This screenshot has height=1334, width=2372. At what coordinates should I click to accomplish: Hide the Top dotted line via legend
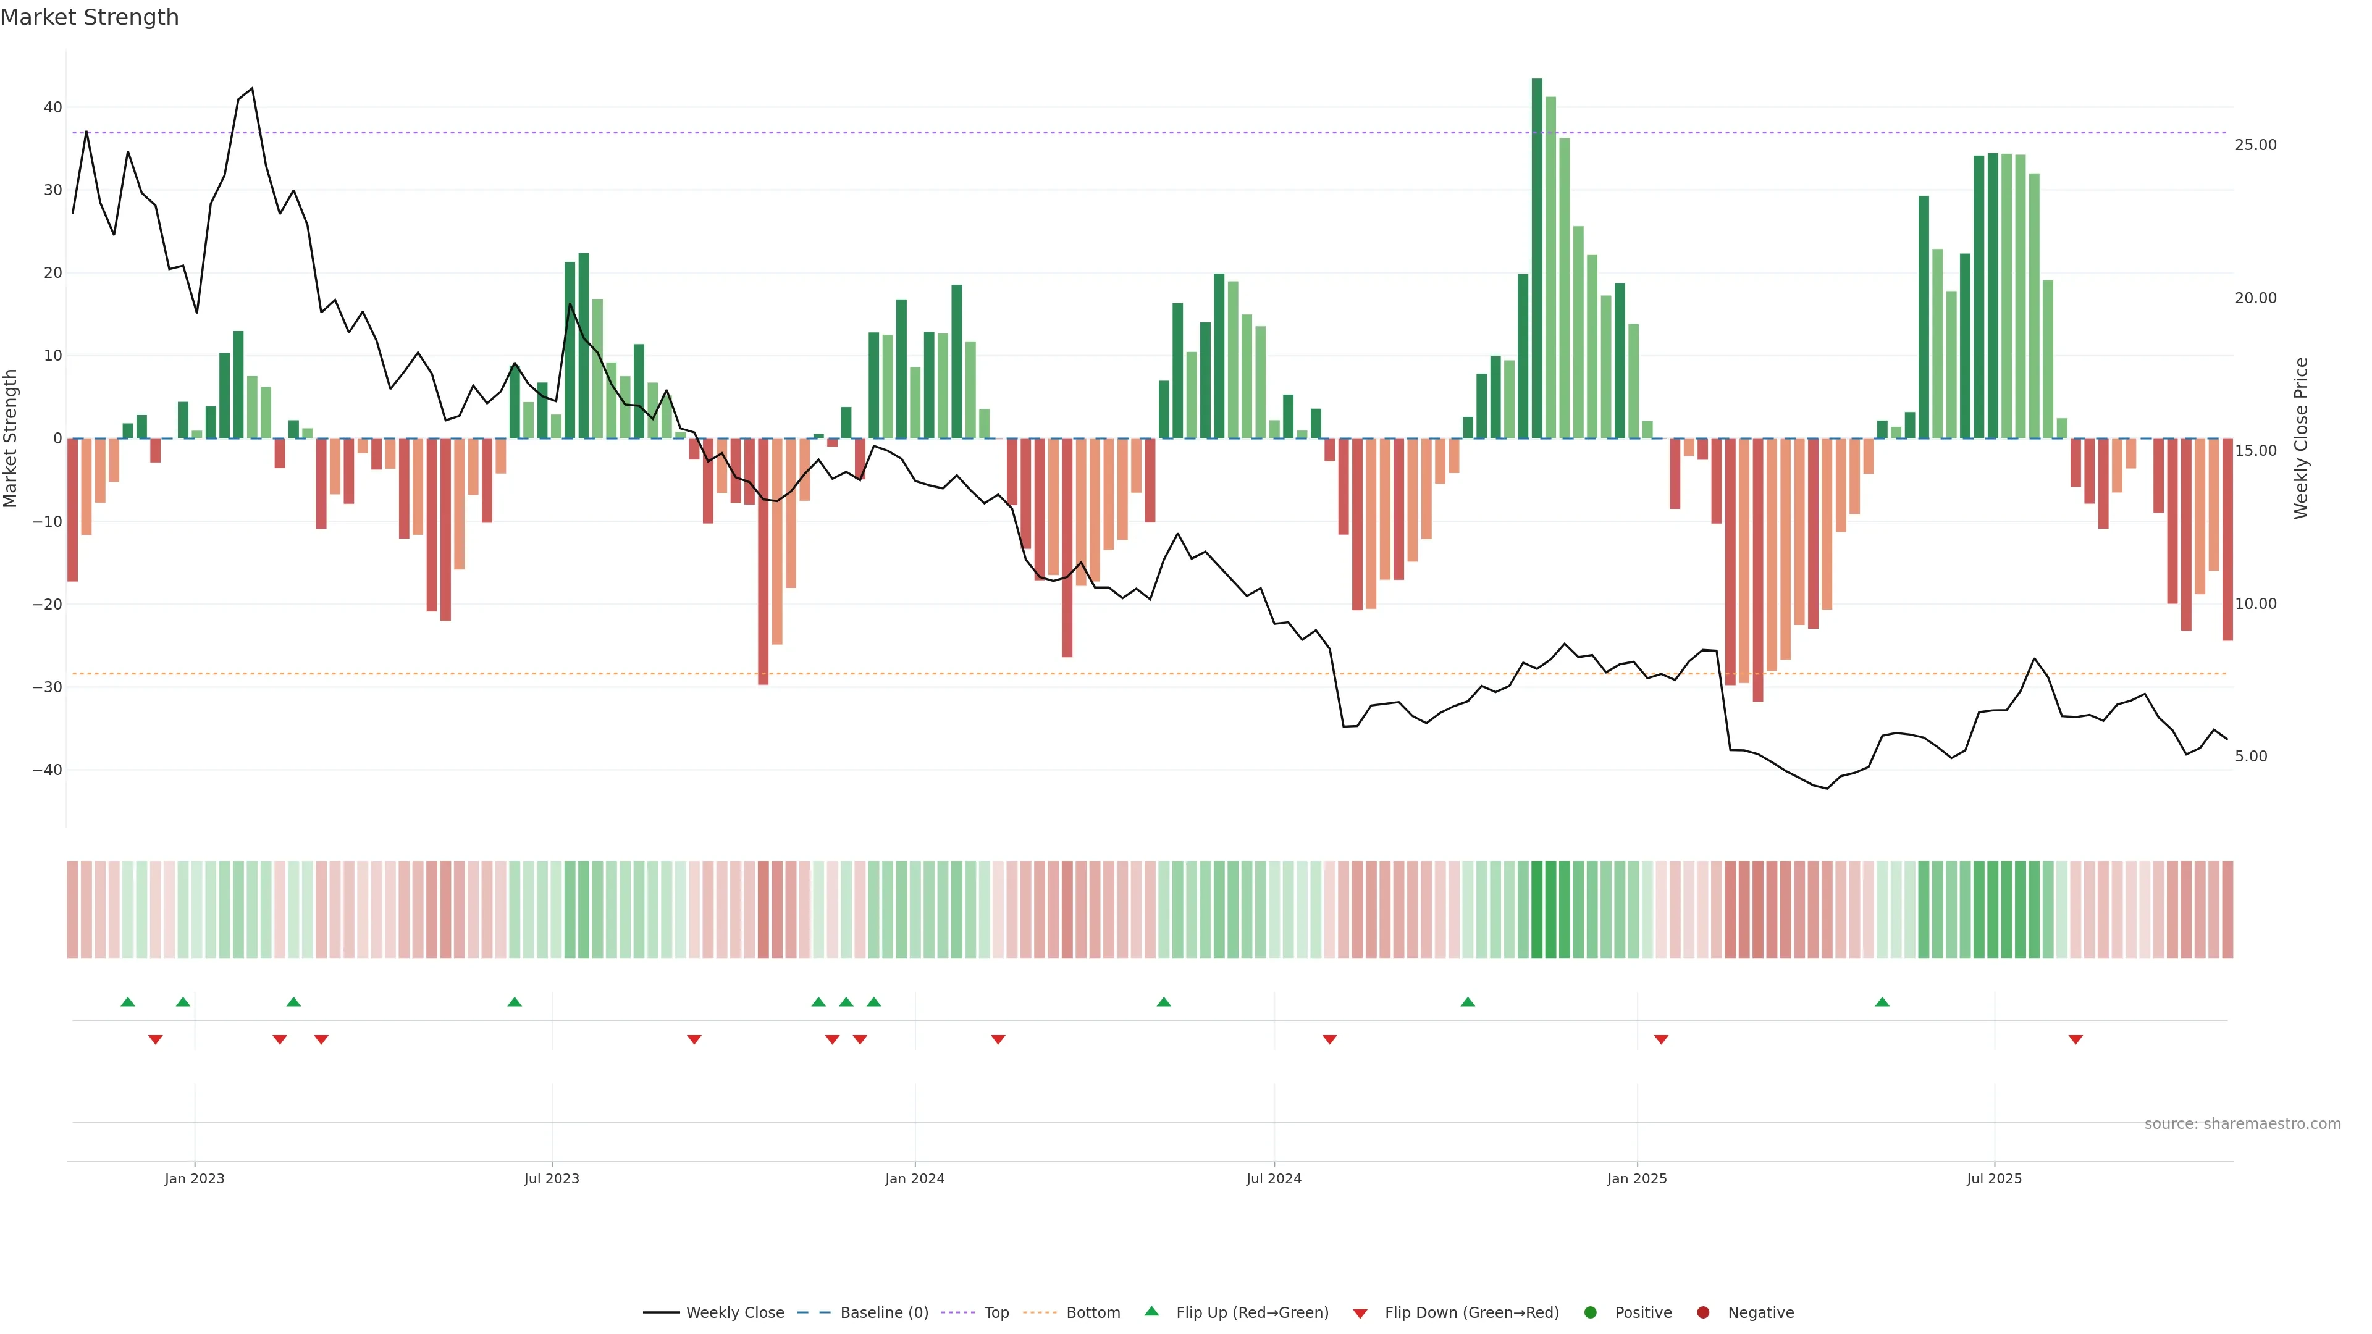tap(995, 1313)
